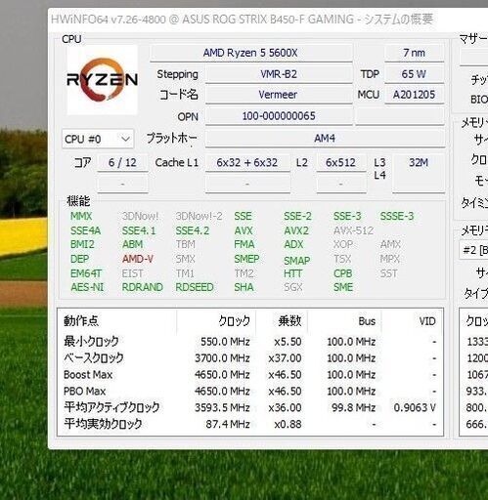488x500 pixels.
Task: Select the 平均実効クロック row label
Action: click(x=103, y=424)
